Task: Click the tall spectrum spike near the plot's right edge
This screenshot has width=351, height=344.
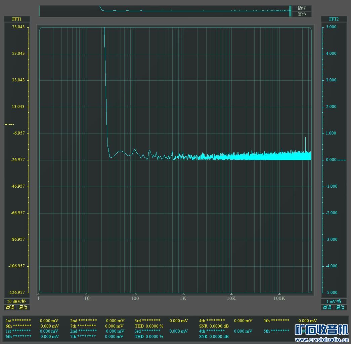Action: coord(305,143)
